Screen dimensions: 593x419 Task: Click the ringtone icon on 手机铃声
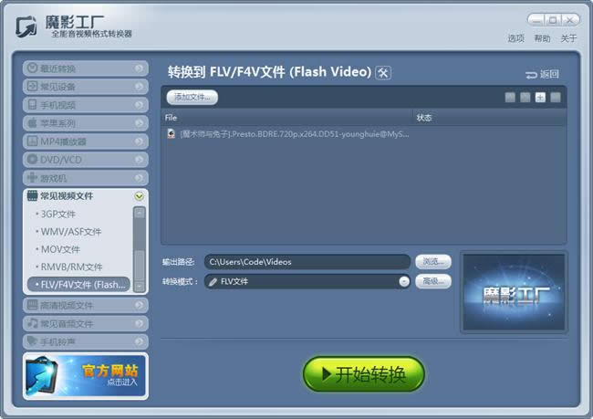pos(33,341)
